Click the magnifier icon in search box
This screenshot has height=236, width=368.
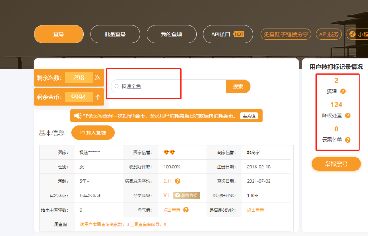116,87
